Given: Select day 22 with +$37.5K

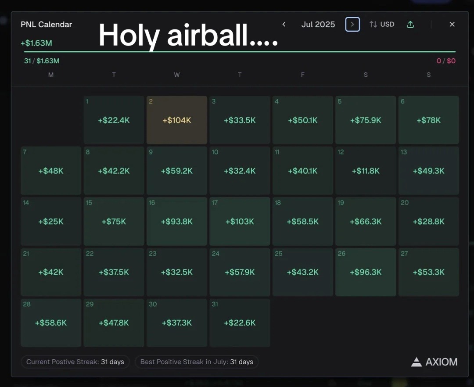Looking at the screenshot, I should tap(114, 272).
